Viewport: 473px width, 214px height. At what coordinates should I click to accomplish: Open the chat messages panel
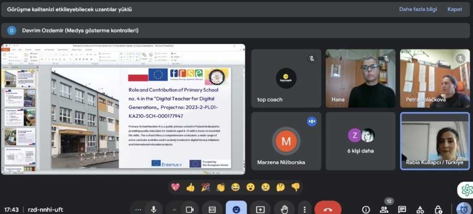point(402,209)
